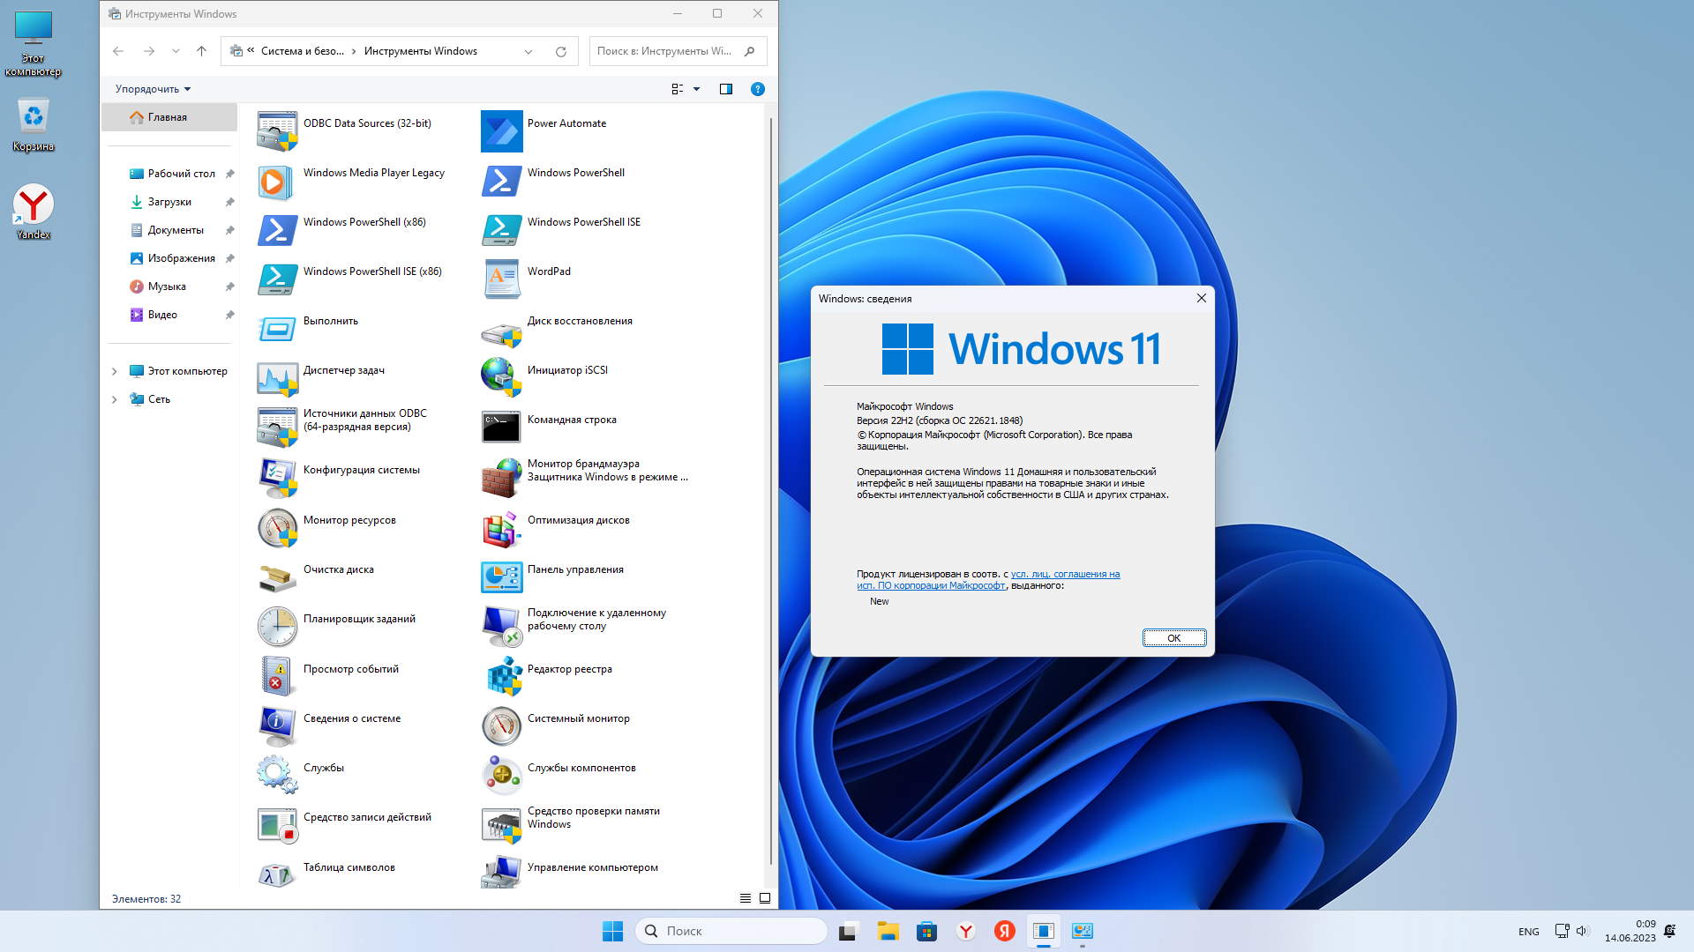Select the Command Prompt (Командная строка) icon
This screenshot has width=1694, height=952.
[x=501, y=428]
